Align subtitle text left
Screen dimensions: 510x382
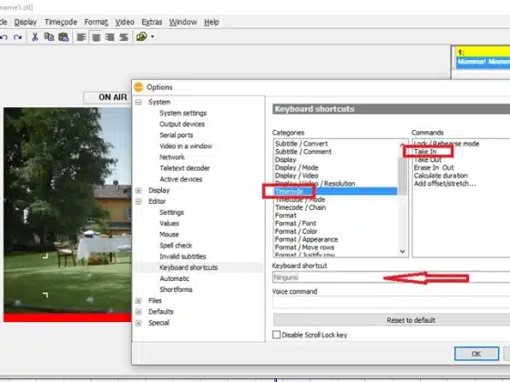[81, 37]
